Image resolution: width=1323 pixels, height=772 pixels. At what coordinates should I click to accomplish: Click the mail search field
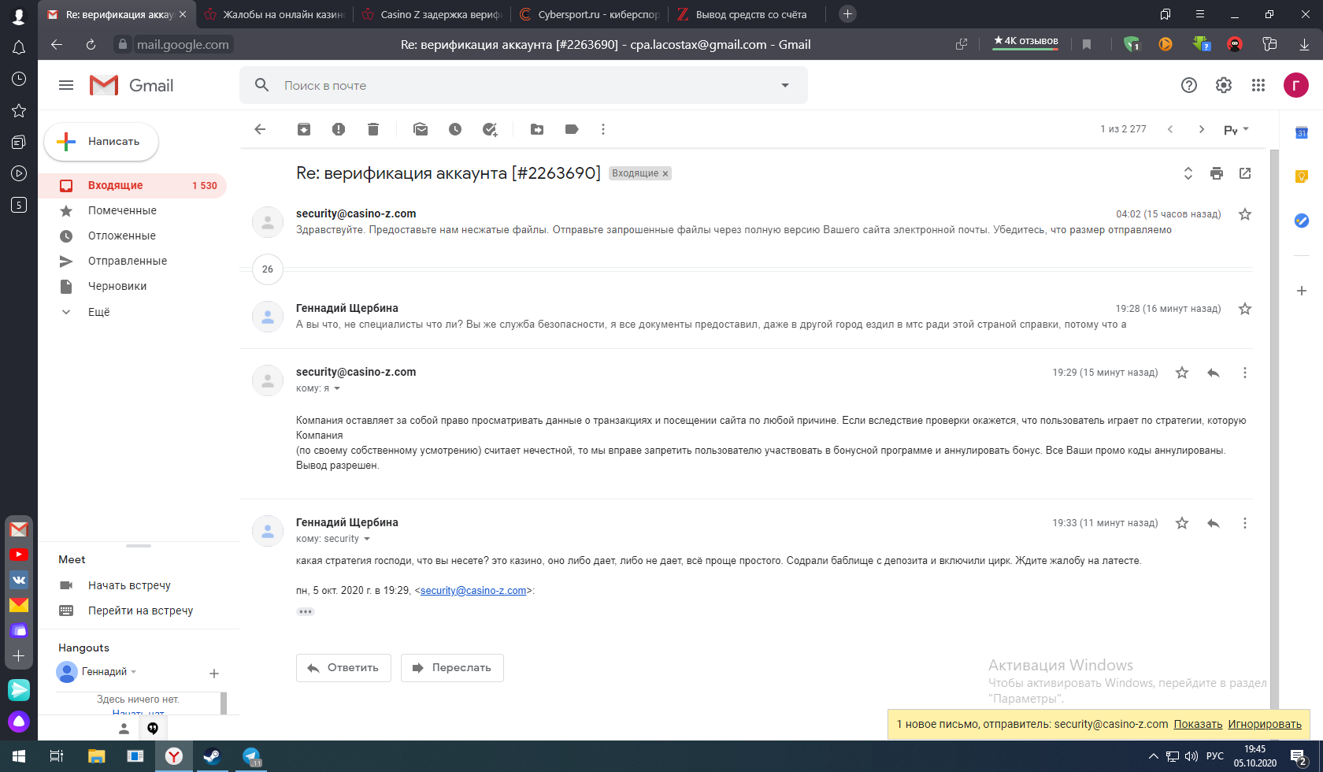pyautogui.click(x=524, y=85)
